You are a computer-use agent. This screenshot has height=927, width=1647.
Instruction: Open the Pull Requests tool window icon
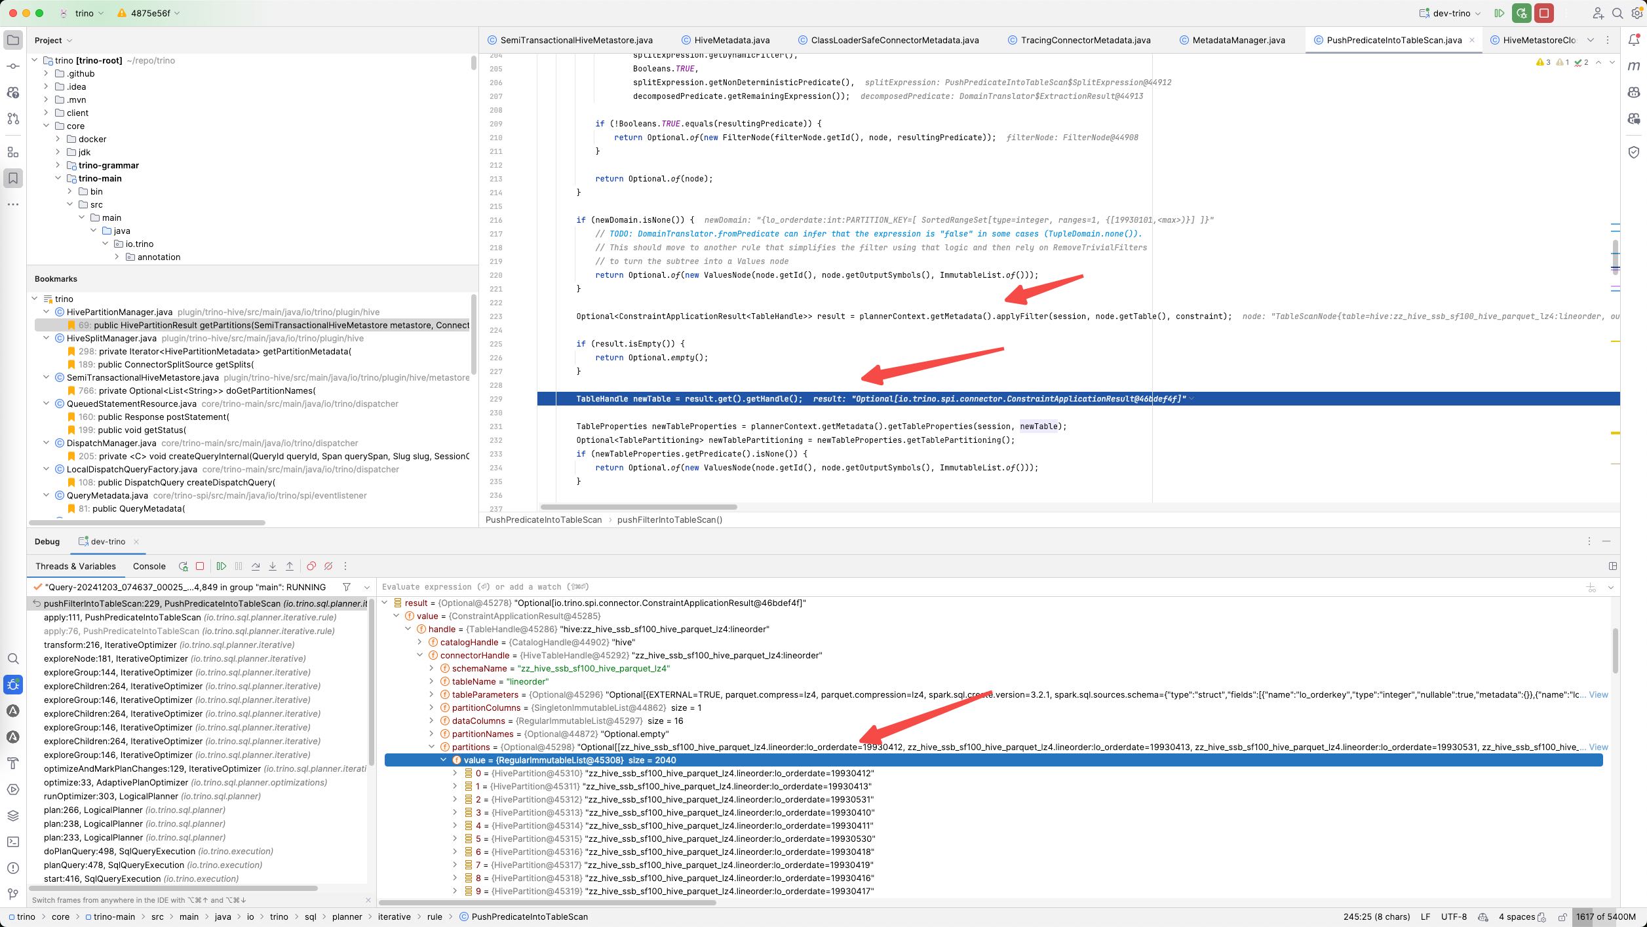(x=13, y=119)
